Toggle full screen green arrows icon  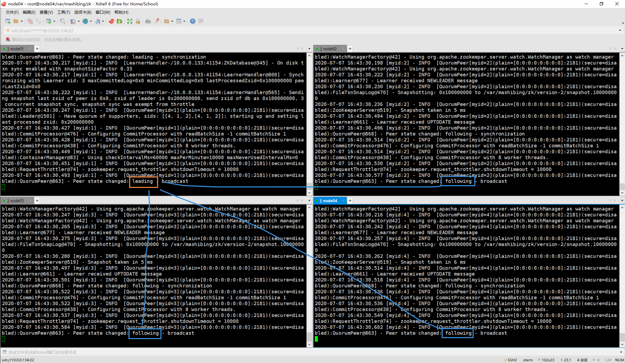[130, 21]
